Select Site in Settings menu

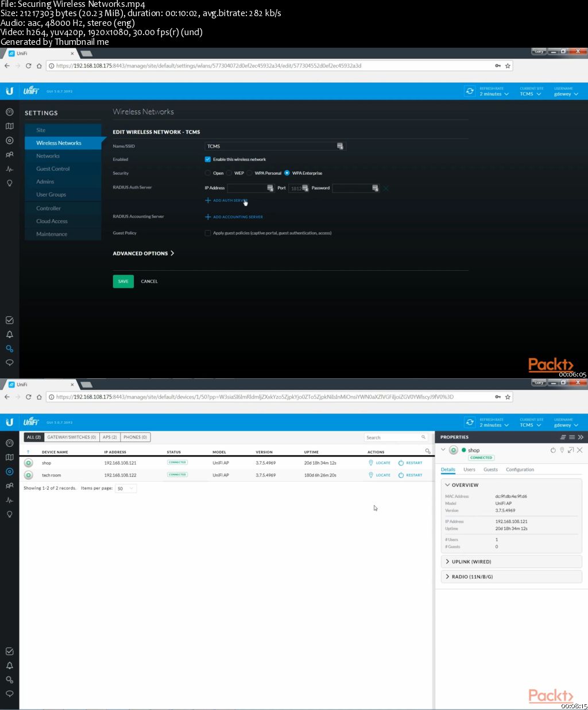pos(63,130)
